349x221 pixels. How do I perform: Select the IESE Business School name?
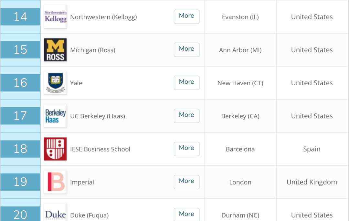100,149
